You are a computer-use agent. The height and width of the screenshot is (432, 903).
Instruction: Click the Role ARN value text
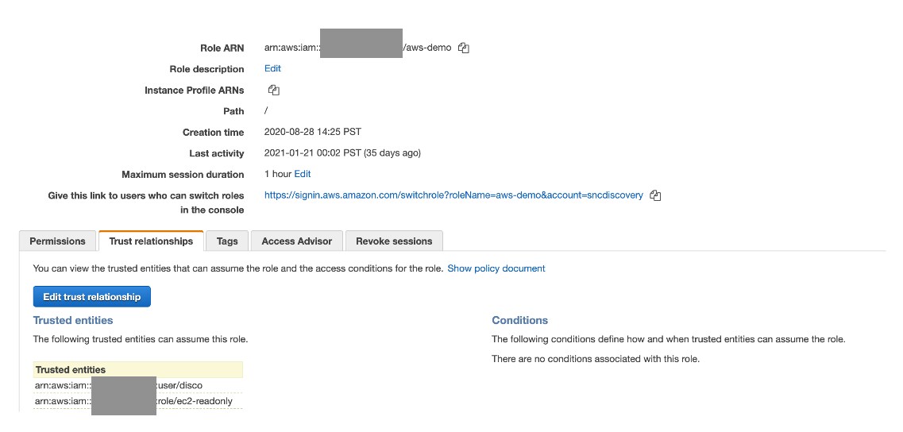tap(357, 48)
